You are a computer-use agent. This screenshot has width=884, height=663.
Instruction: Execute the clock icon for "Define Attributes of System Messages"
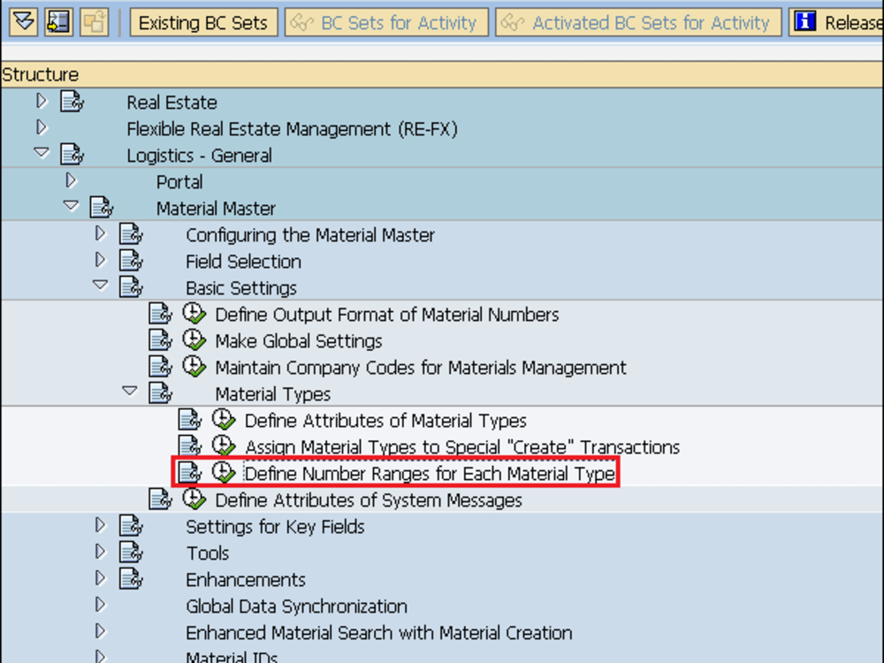[194, 499]
